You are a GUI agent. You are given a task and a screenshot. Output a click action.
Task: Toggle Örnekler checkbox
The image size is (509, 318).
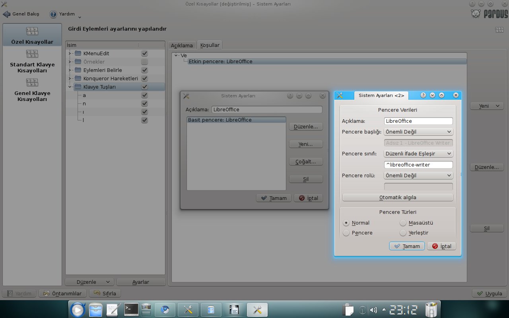[x=144, y=62]
